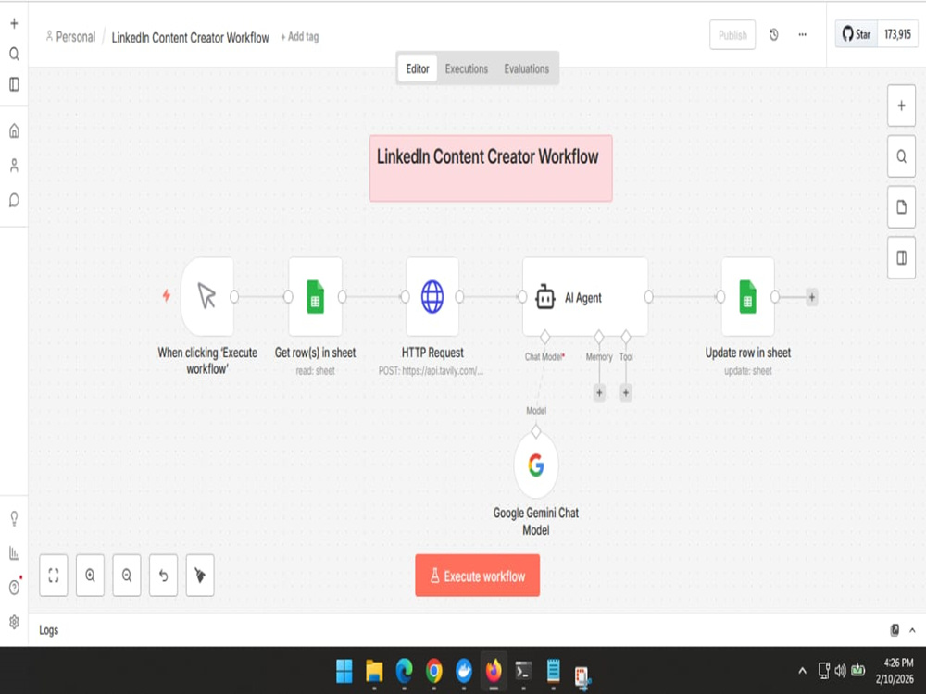Open search from the left sidebar magnifier

coord(14,55)
